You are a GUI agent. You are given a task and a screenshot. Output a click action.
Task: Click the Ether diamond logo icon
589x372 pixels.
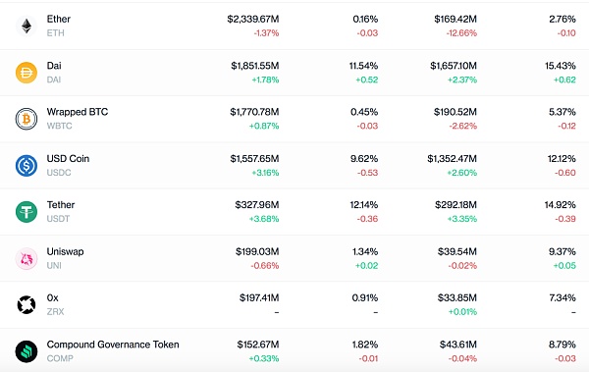[27, 26]
